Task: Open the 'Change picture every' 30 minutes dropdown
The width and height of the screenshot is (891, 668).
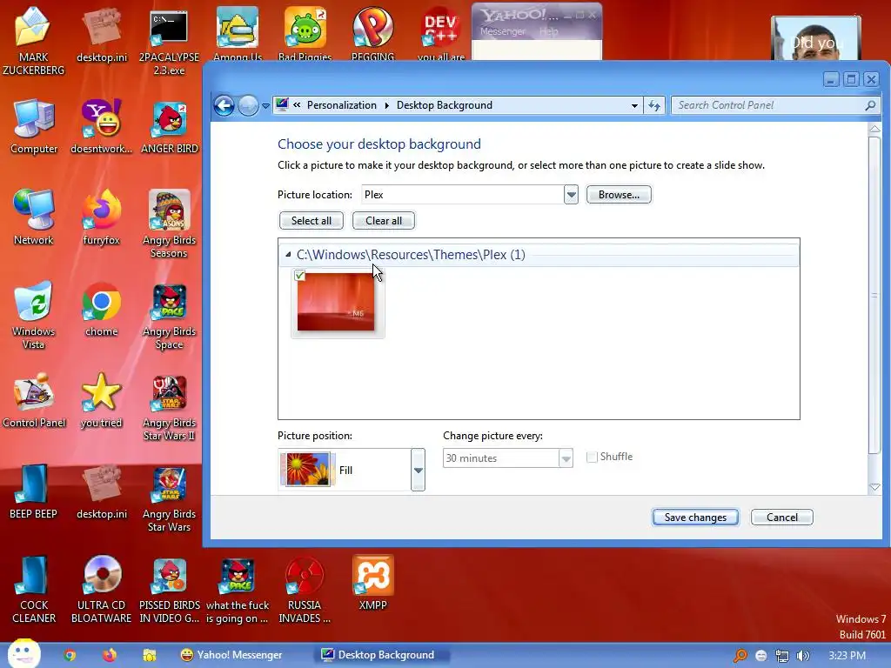Action: 566,458
